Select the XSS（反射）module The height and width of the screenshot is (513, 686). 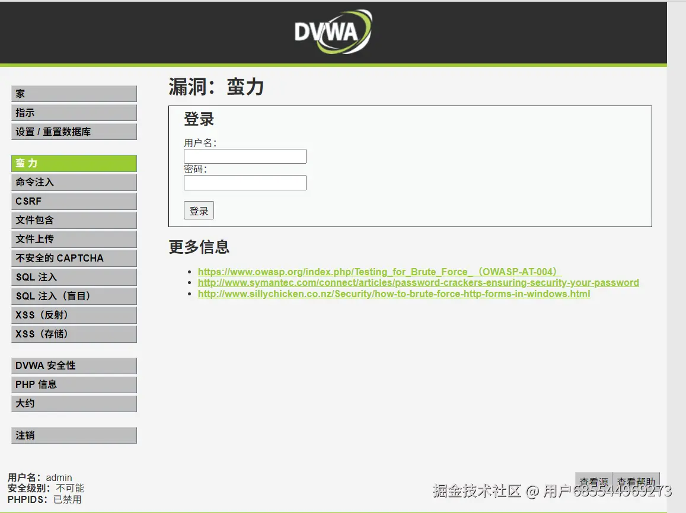tap(74, 315)
